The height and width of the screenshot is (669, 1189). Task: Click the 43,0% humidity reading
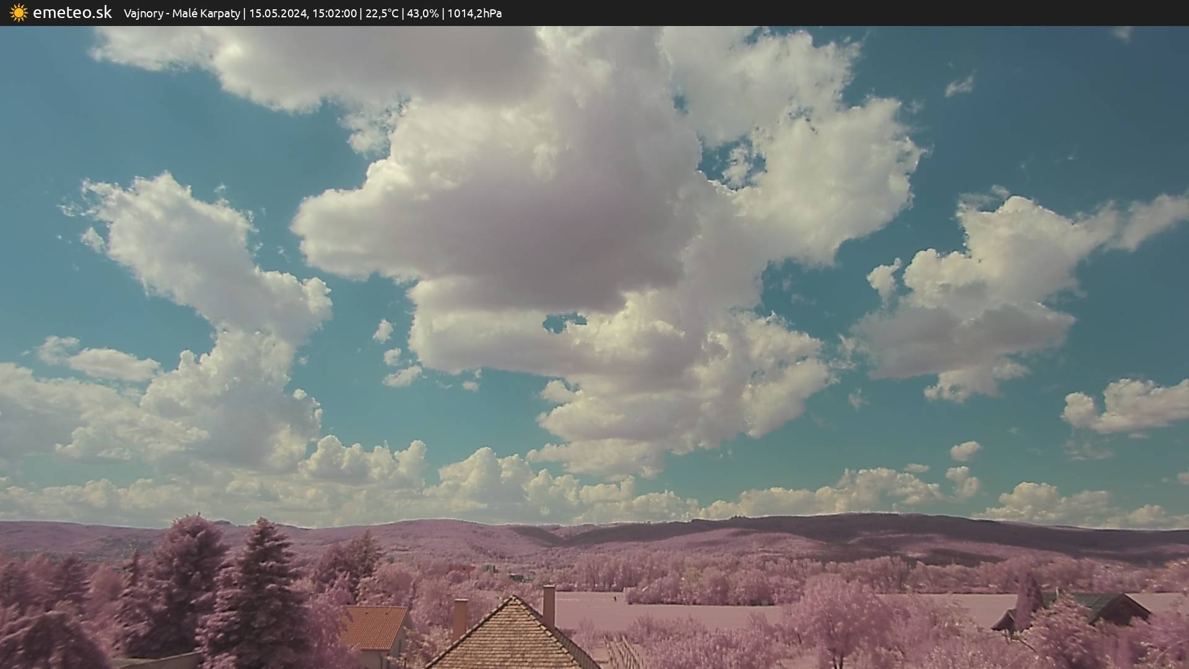pos(422,13)
